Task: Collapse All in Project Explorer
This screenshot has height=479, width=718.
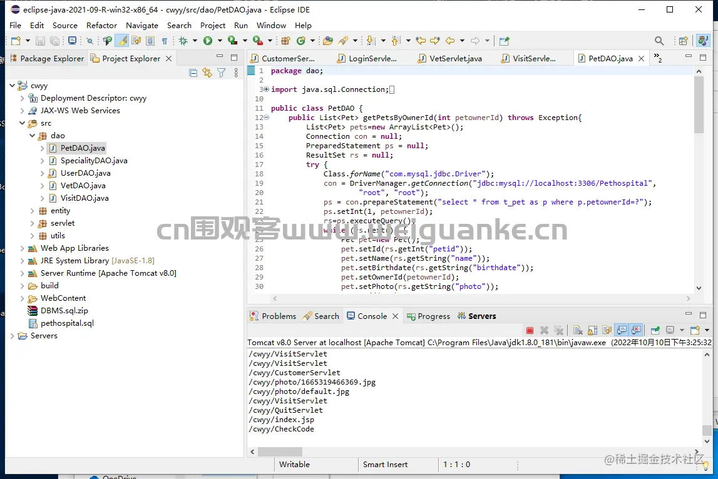Action: [193, 73]
